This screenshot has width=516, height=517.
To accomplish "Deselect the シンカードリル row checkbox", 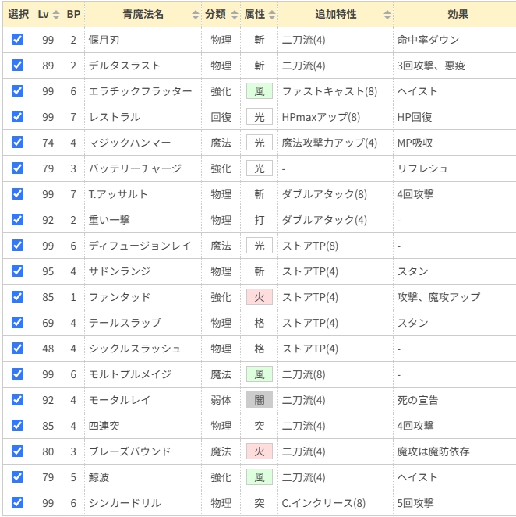I will pyautogui.click(x=18, y=503).
